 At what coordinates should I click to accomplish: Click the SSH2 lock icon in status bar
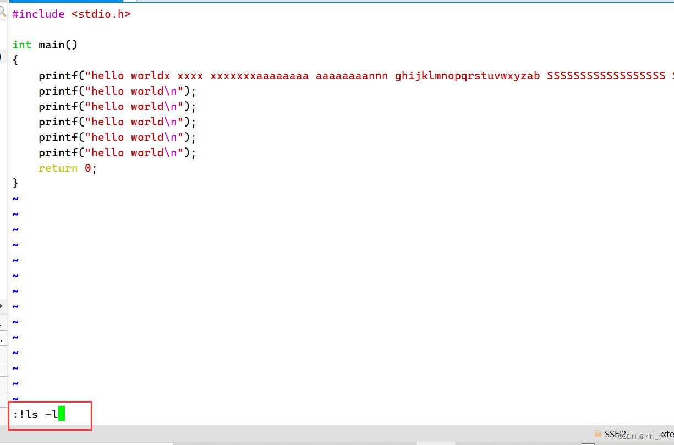(x=598, y=434)
